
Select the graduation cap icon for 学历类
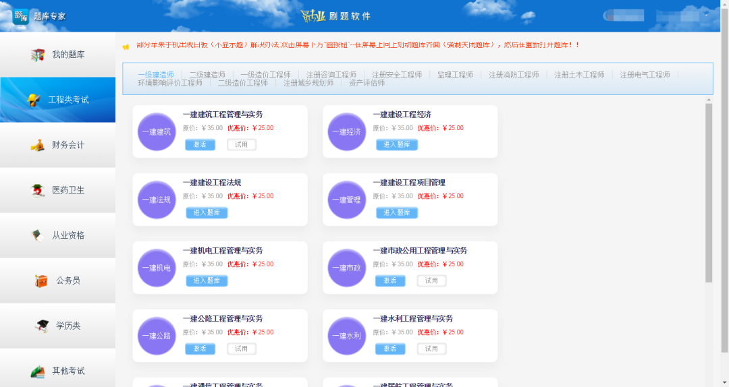42,326
